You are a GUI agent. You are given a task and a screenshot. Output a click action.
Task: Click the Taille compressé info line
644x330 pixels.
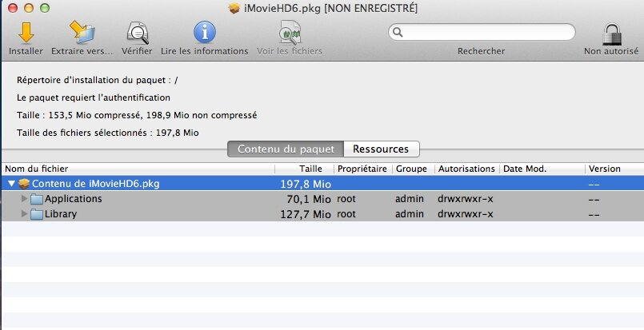(137, 115)
